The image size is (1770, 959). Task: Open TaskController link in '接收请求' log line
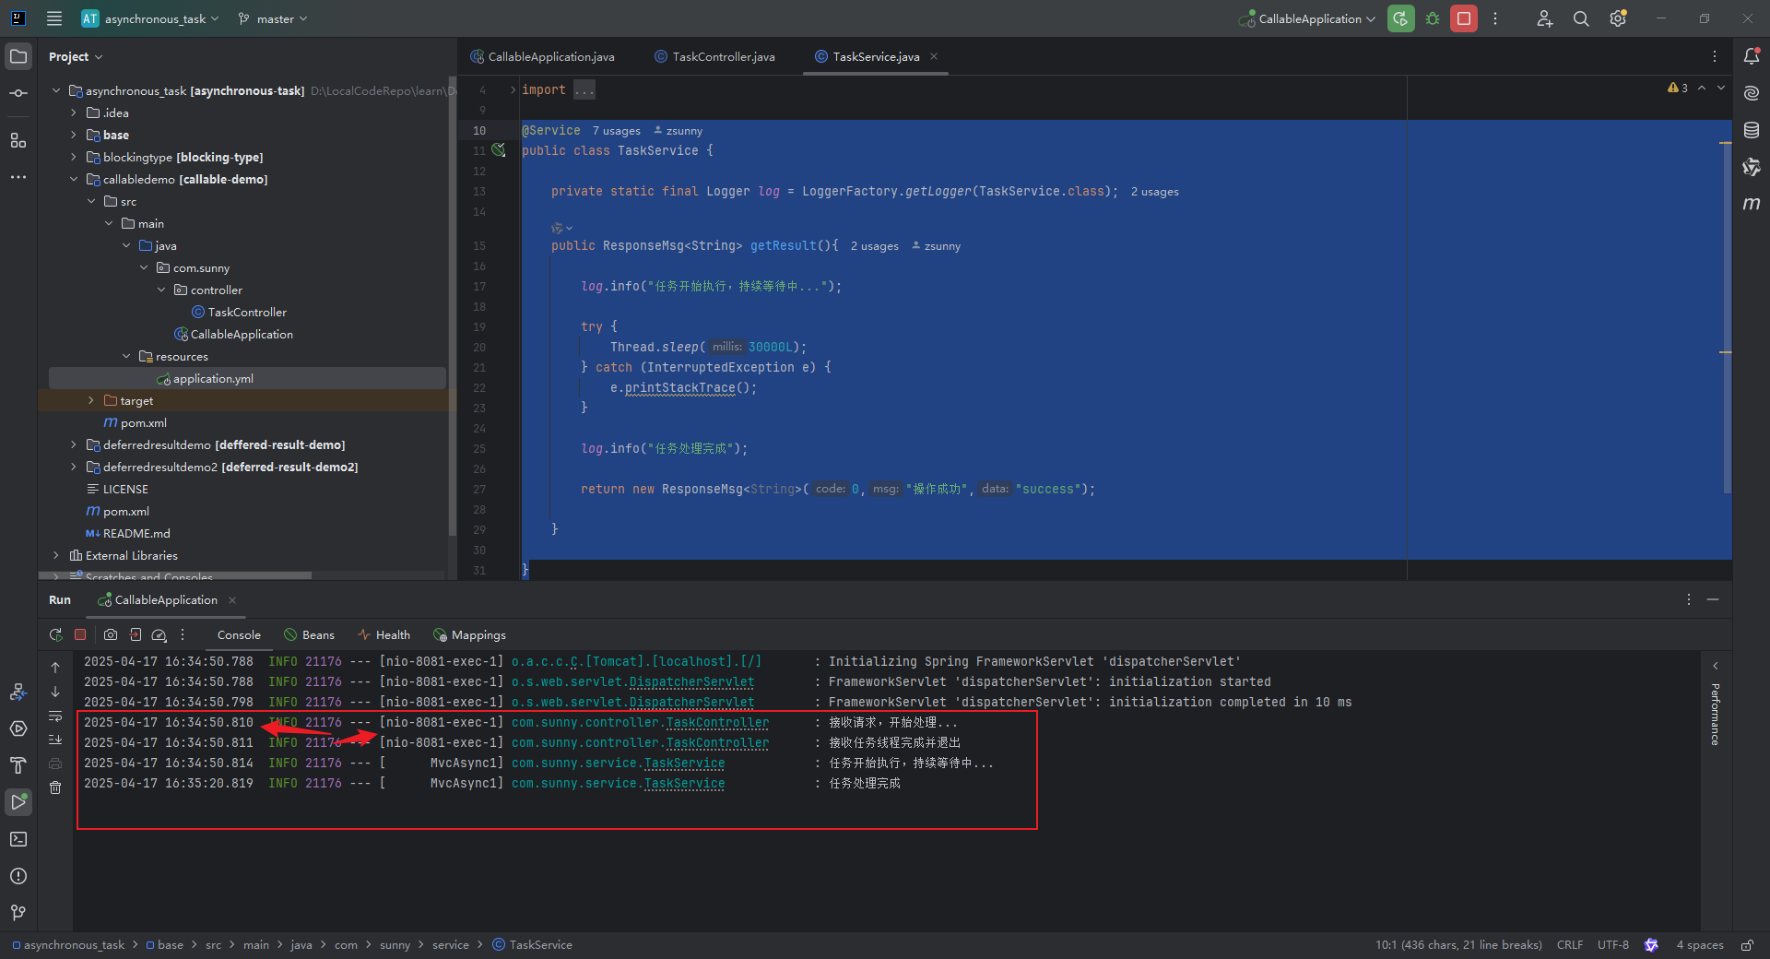717,722
